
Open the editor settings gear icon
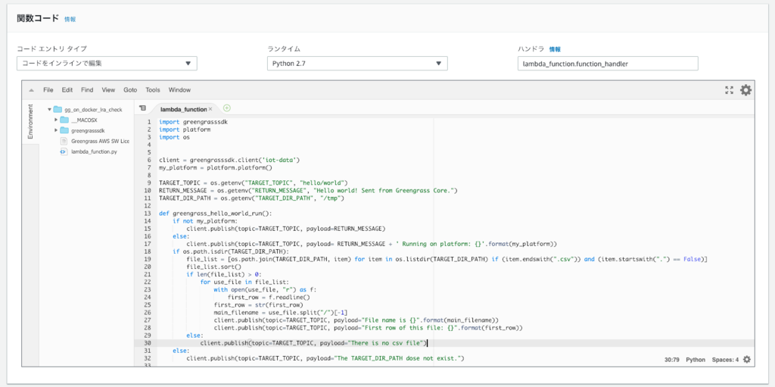[x=745, y=90]
